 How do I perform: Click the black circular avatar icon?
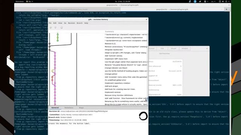pos(143,116)
